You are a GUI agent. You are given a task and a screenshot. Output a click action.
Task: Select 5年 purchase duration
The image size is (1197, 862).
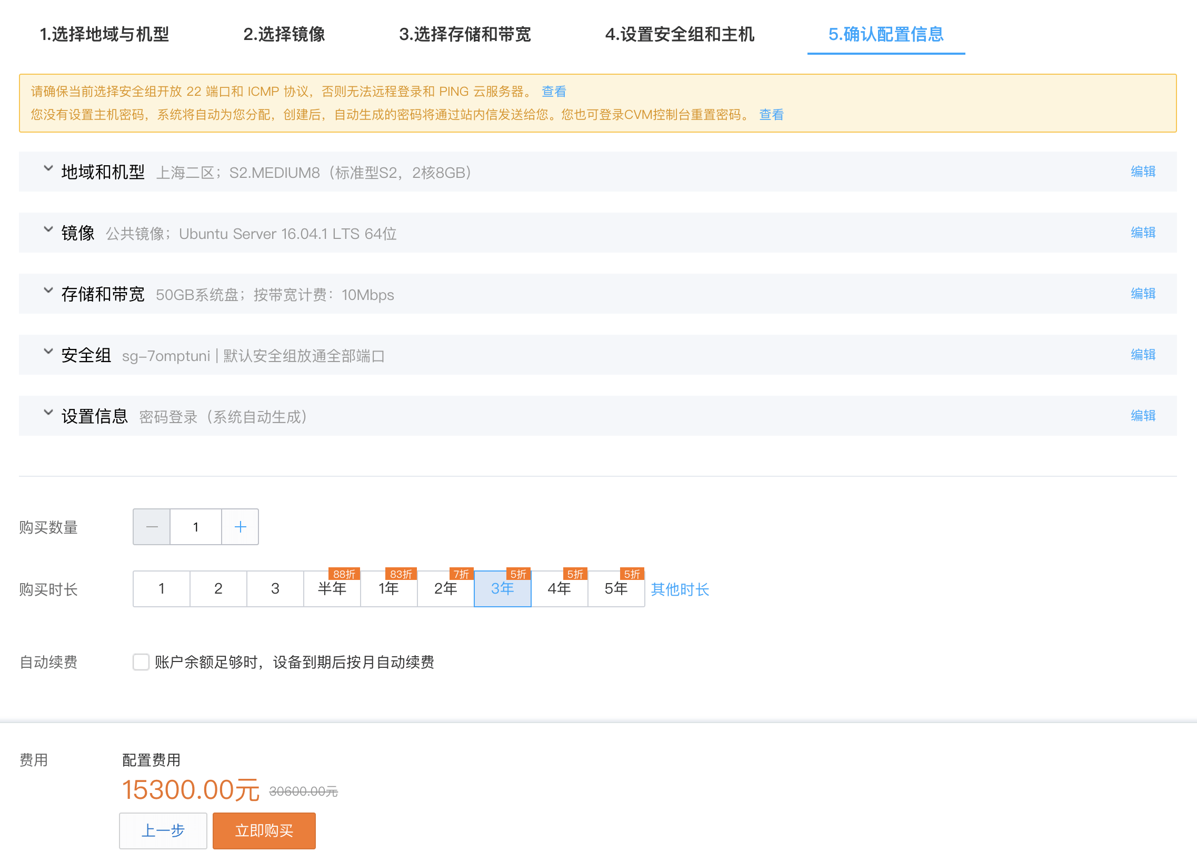[x=616, y=589]
